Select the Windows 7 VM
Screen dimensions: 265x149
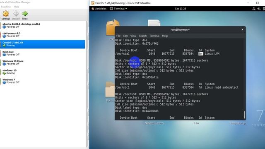point(43,81)
